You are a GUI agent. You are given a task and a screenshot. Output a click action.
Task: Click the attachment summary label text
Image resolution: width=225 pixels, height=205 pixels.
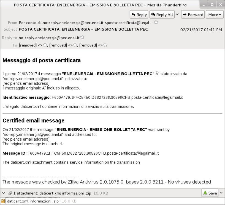pos(52,193)
